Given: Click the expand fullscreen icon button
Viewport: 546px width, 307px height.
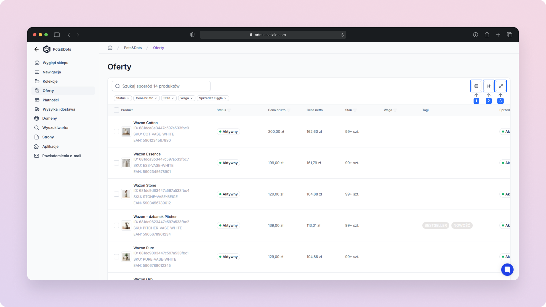Looking at the screenshot, I should pyautogui.click(x=501, y=86).
